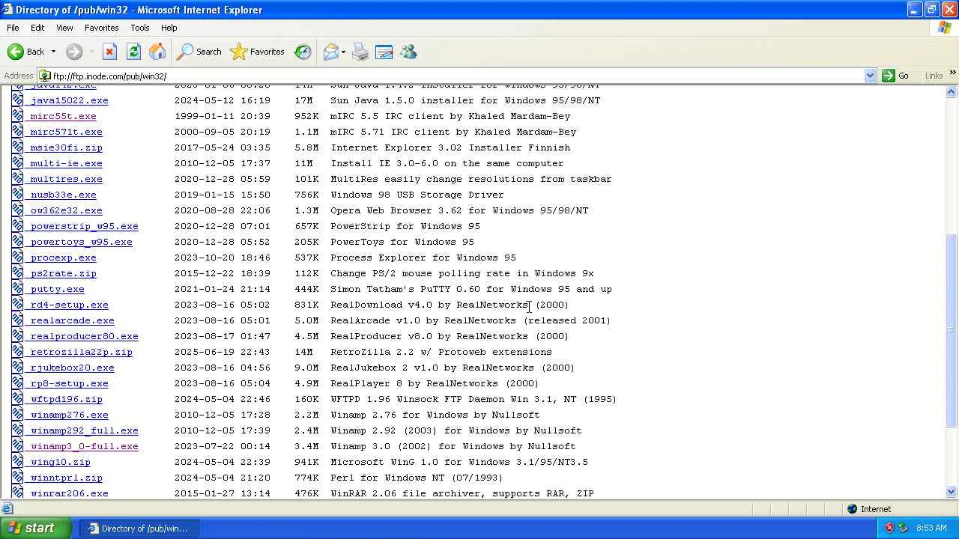This screenshot has height=539, width=959.
Task: Open the Back button history dropdown arrow
Action: (x=53, y=52)
